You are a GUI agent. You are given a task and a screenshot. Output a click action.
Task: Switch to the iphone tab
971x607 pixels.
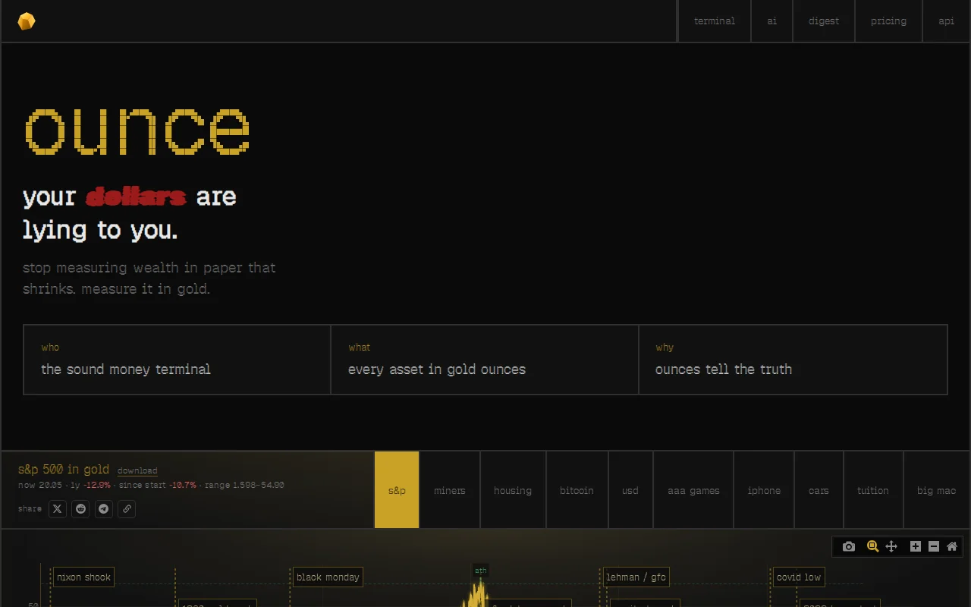tap(764, 490)
